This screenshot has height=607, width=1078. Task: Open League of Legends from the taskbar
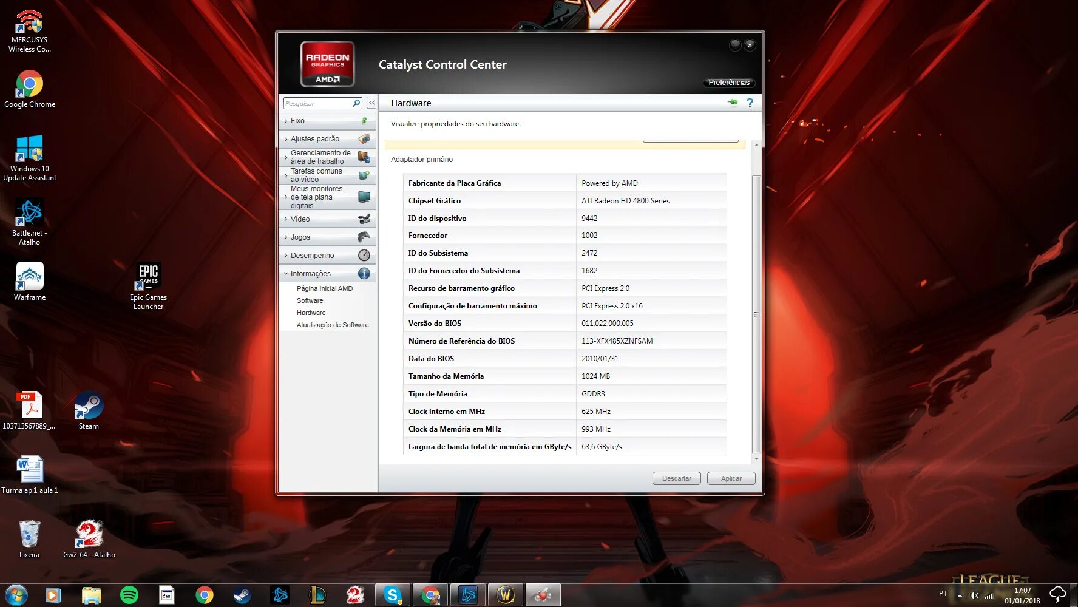(x=317, y=595)
